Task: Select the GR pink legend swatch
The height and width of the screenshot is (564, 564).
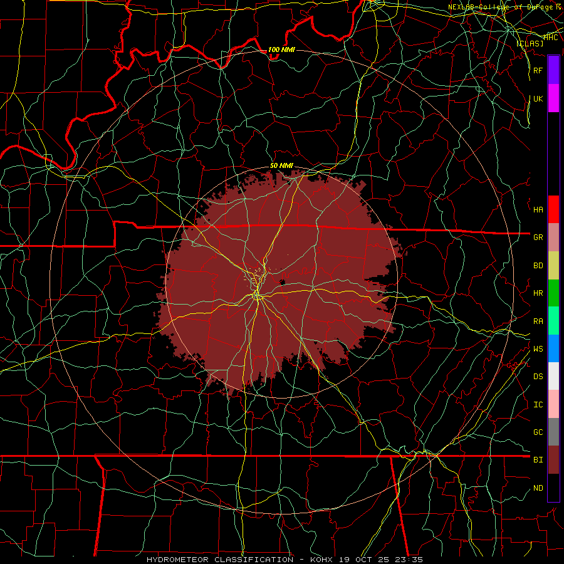Action: [553, 238]
